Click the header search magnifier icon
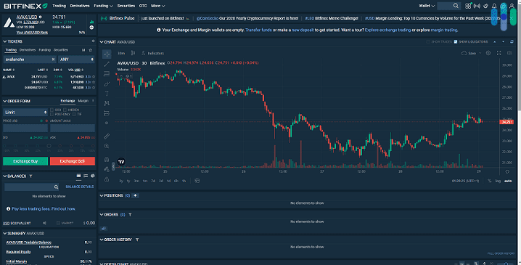The image size is (521, 265). [456, 6]
